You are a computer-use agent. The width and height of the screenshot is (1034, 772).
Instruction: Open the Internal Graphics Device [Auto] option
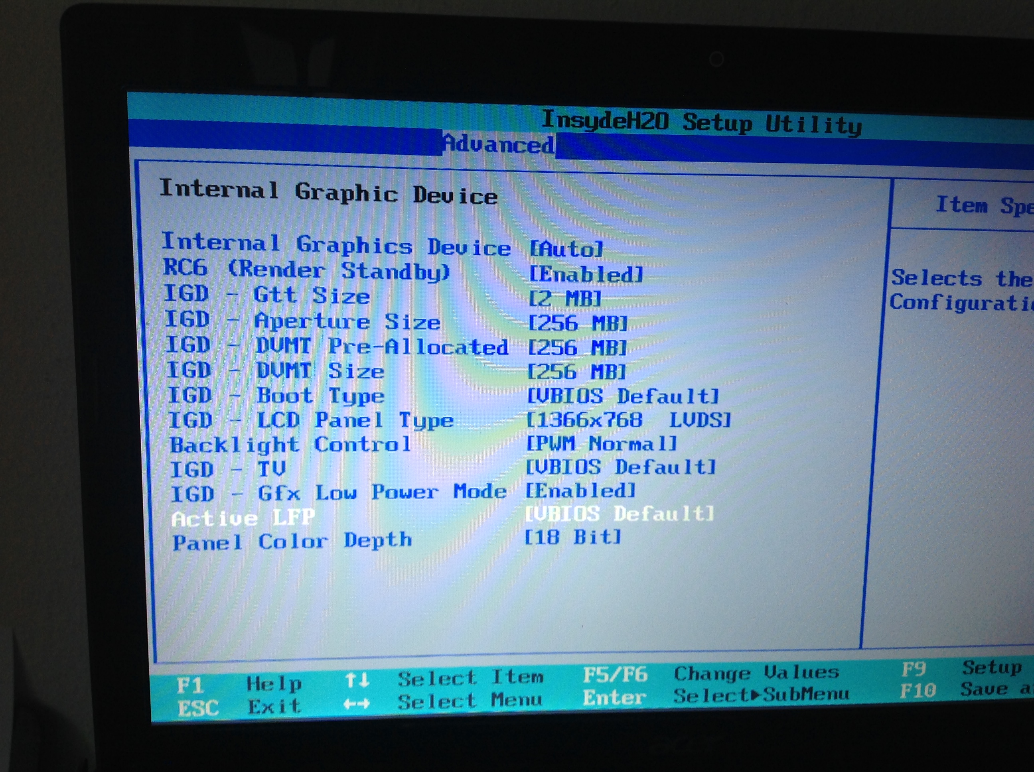566,248
